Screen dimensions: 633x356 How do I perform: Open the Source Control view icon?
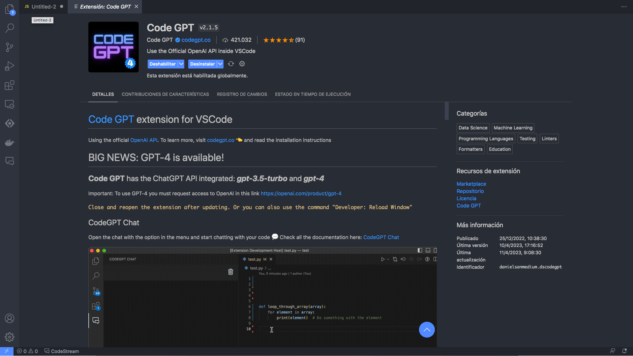tap(10, 47)
